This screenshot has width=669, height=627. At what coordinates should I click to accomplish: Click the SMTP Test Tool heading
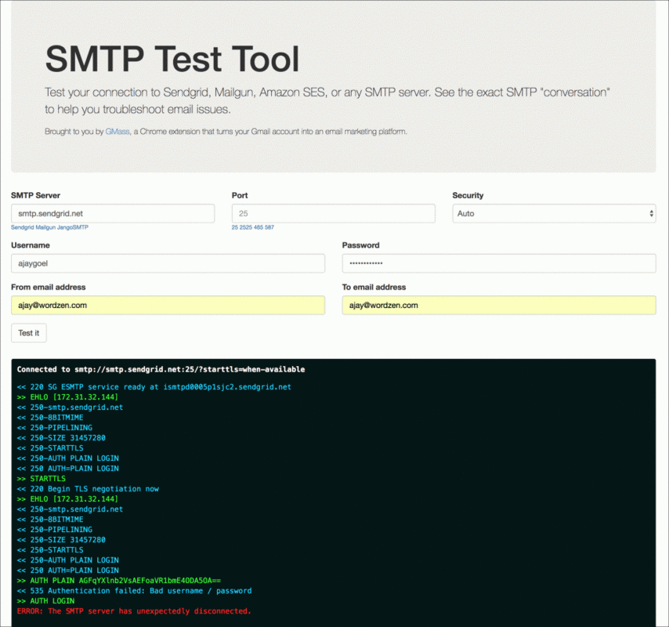coord(172,58)
